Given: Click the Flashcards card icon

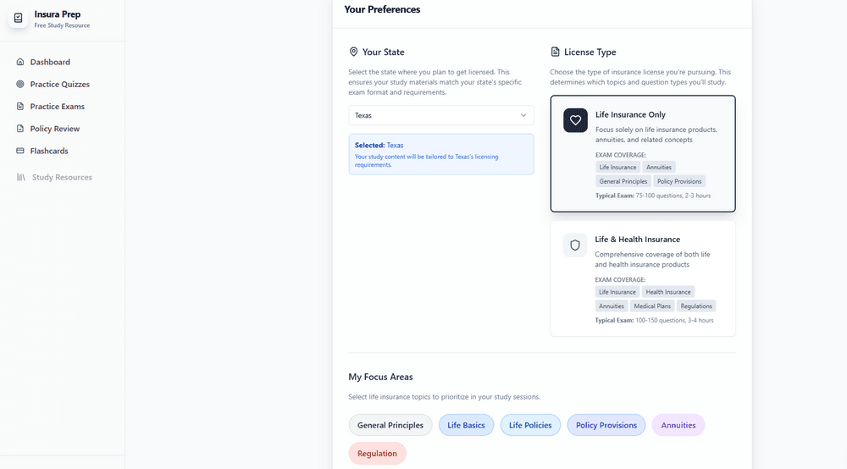Looking at the screenshot, I should (x=20, y=151).
